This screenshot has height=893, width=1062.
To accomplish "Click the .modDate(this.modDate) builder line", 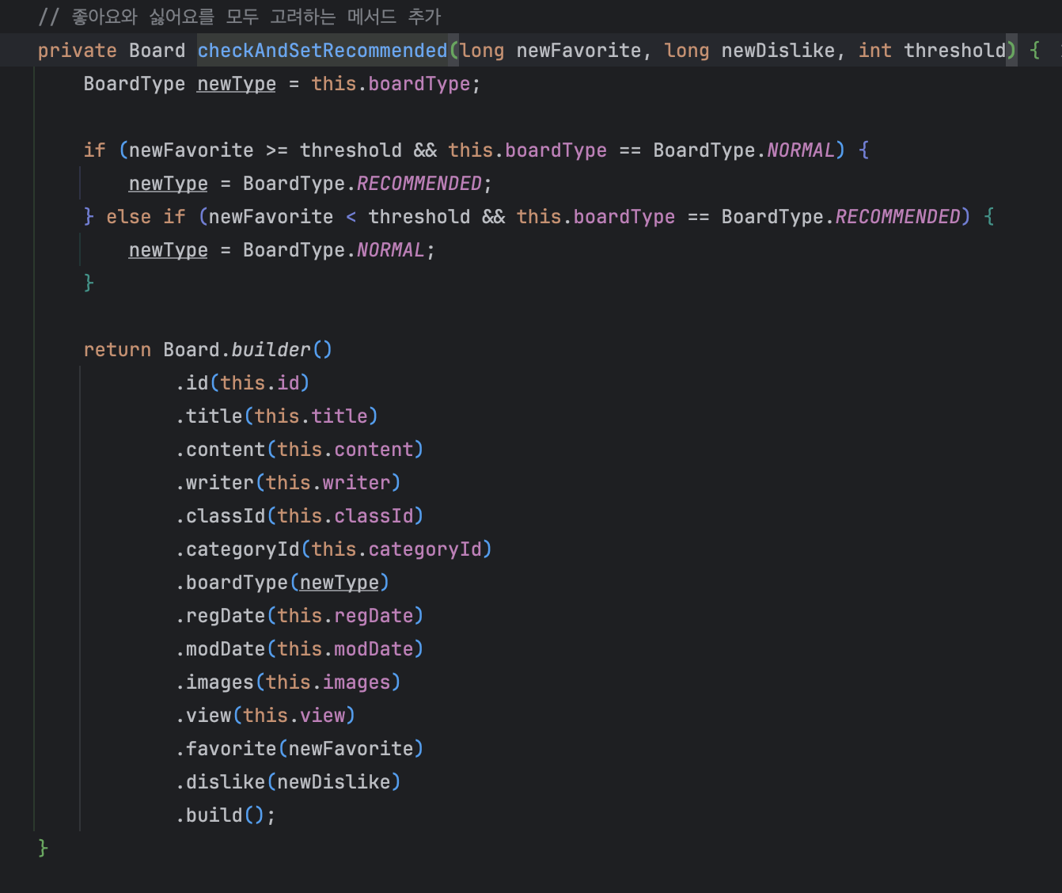I will tap(299, 649).
